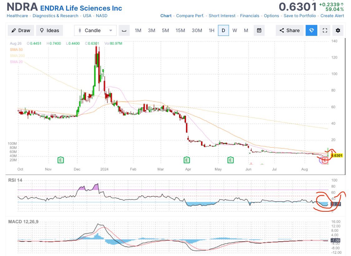Click the Share button

click(289, 30)
